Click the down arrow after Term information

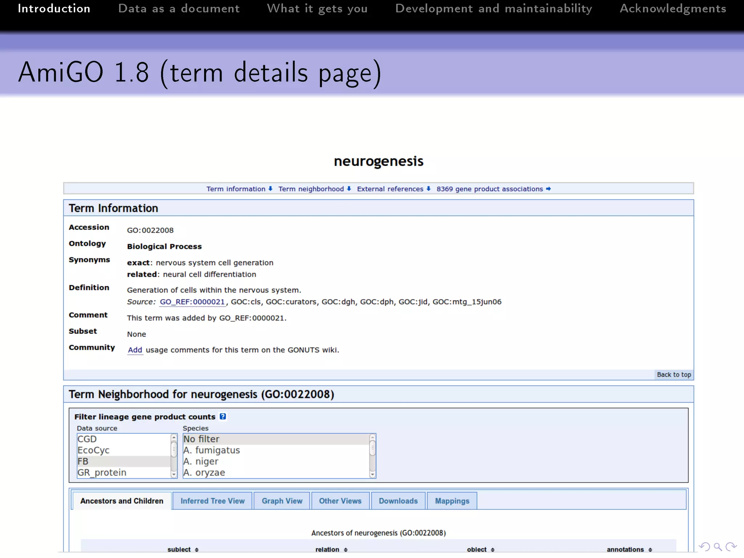click(270, 189)
